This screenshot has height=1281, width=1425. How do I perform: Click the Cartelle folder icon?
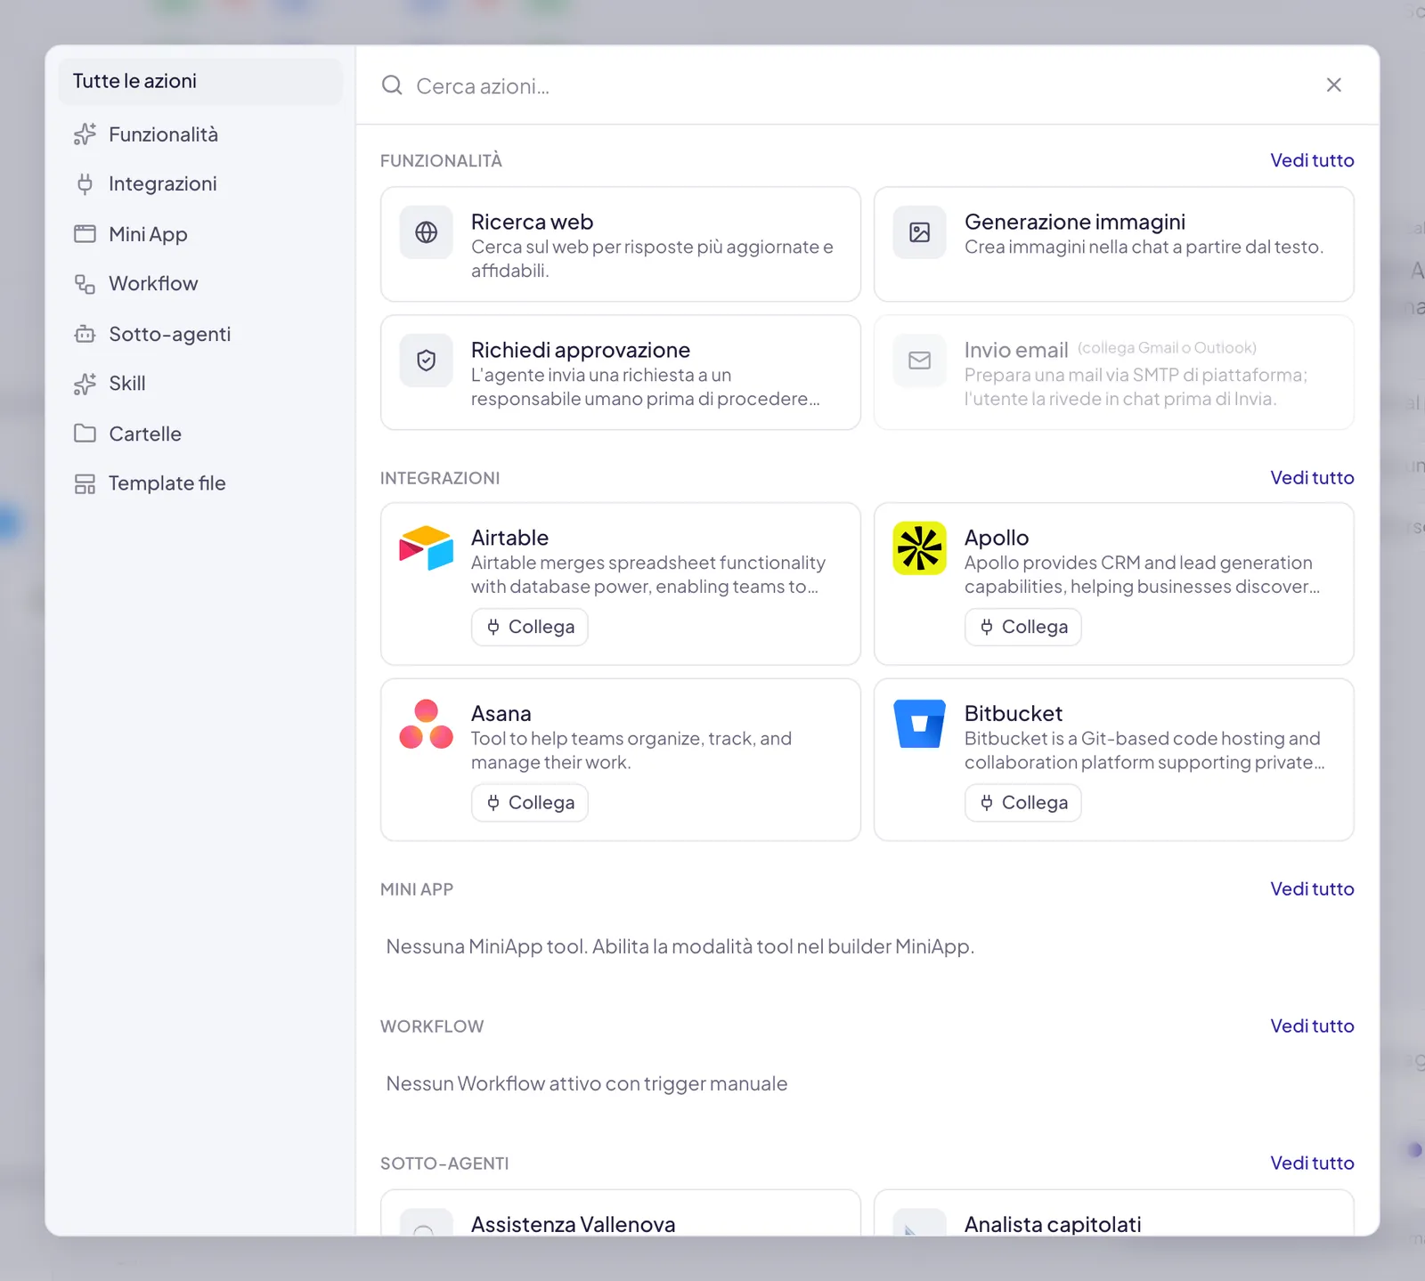(x=85, y=434)
